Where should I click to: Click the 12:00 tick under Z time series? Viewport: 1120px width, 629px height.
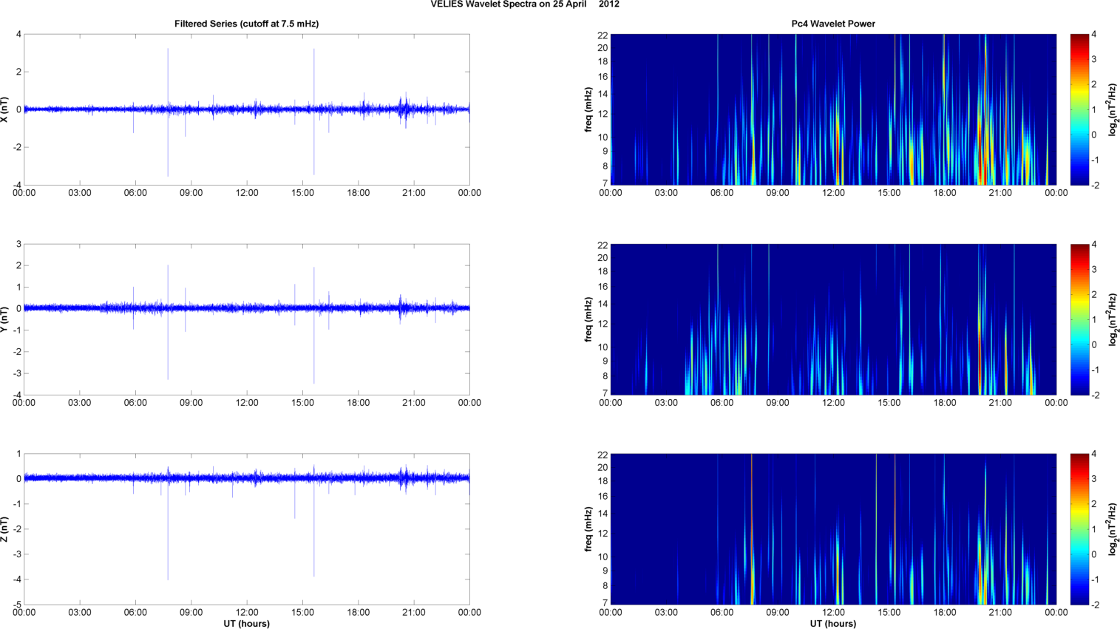[x=246, y=613]
